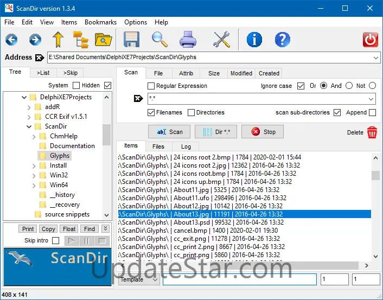
Task: Select the Not radio button
Action: coord(372,86)
